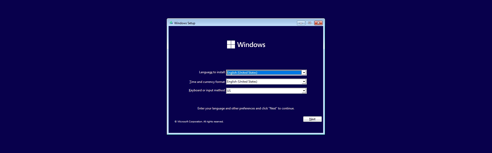The height and width of the screenshot is (153, 492).
Task: Click the "Time and currency format:" label
Action: (207, 82)
